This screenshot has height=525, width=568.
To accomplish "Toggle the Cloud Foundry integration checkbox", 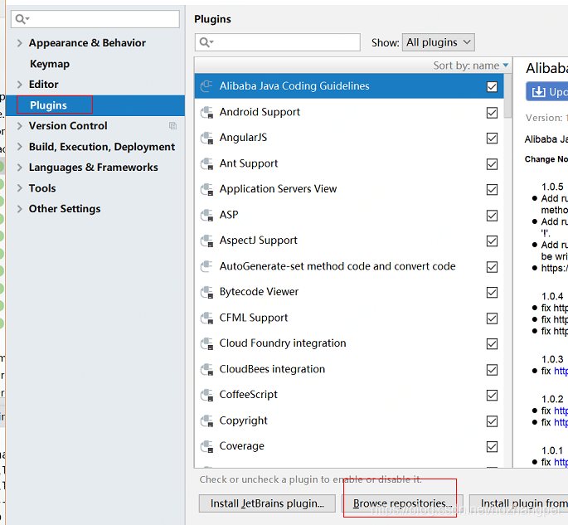I will pyautogui.click(x=492, y=344).
